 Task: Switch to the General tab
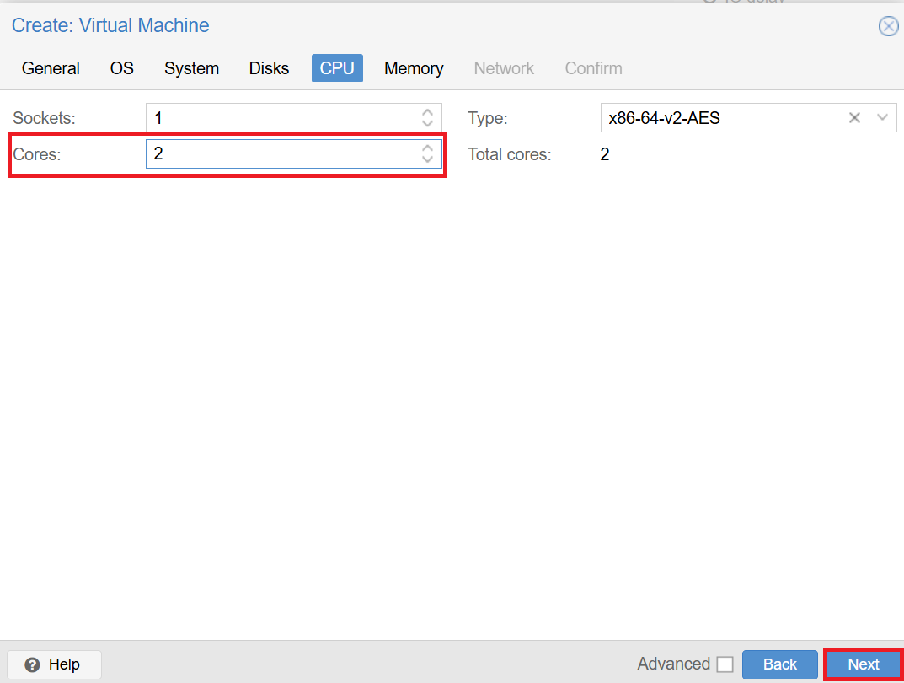point(51,68)
